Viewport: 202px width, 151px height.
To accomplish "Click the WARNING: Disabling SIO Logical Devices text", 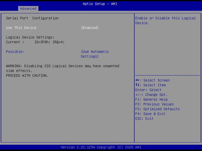I will coord(62,68).
